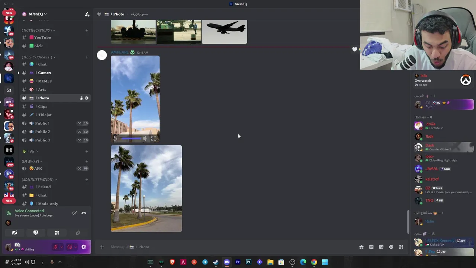476x268 pixels.
Task: Open the Tklejat channel
Action: click(55, 115)
